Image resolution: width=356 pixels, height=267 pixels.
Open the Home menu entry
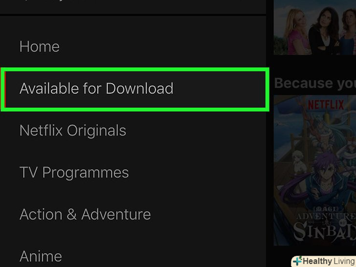click(40, 46)
